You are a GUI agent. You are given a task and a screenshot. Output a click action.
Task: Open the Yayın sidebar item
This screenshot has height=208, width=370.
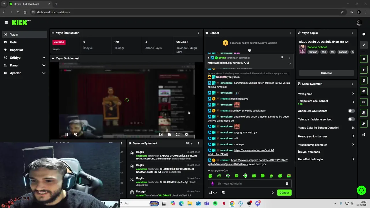click(x=25, y=34)
